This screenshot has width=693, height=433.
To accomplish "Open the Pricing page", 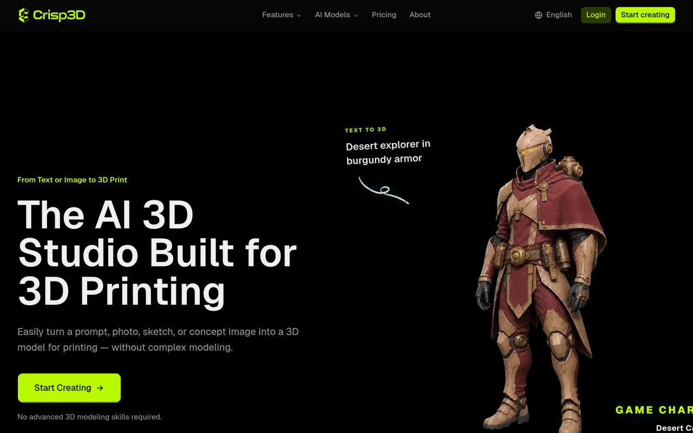I will (x=384, y=15).
